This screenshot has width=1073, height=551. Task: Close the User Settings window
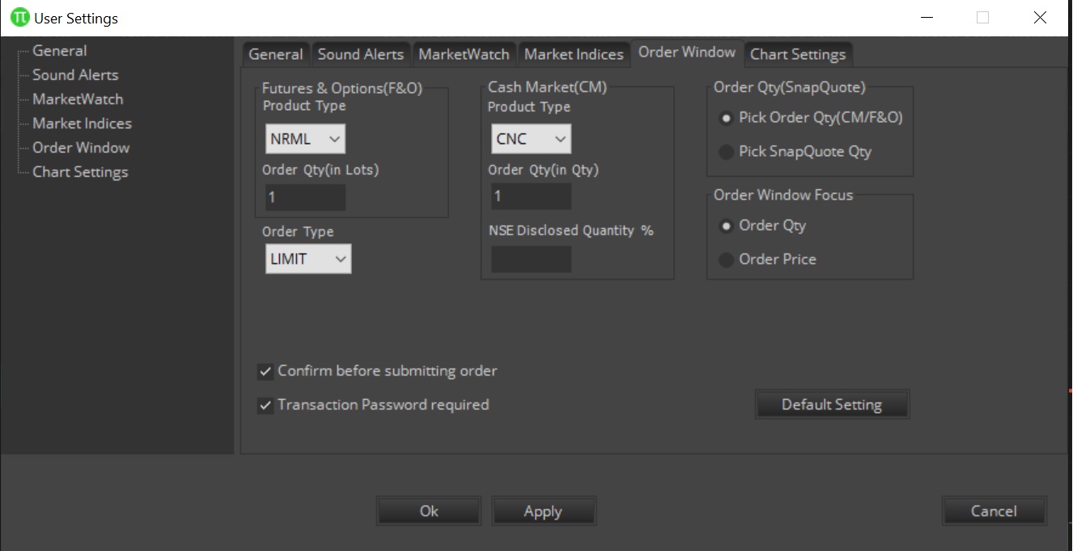click(x=1041, y=18)
